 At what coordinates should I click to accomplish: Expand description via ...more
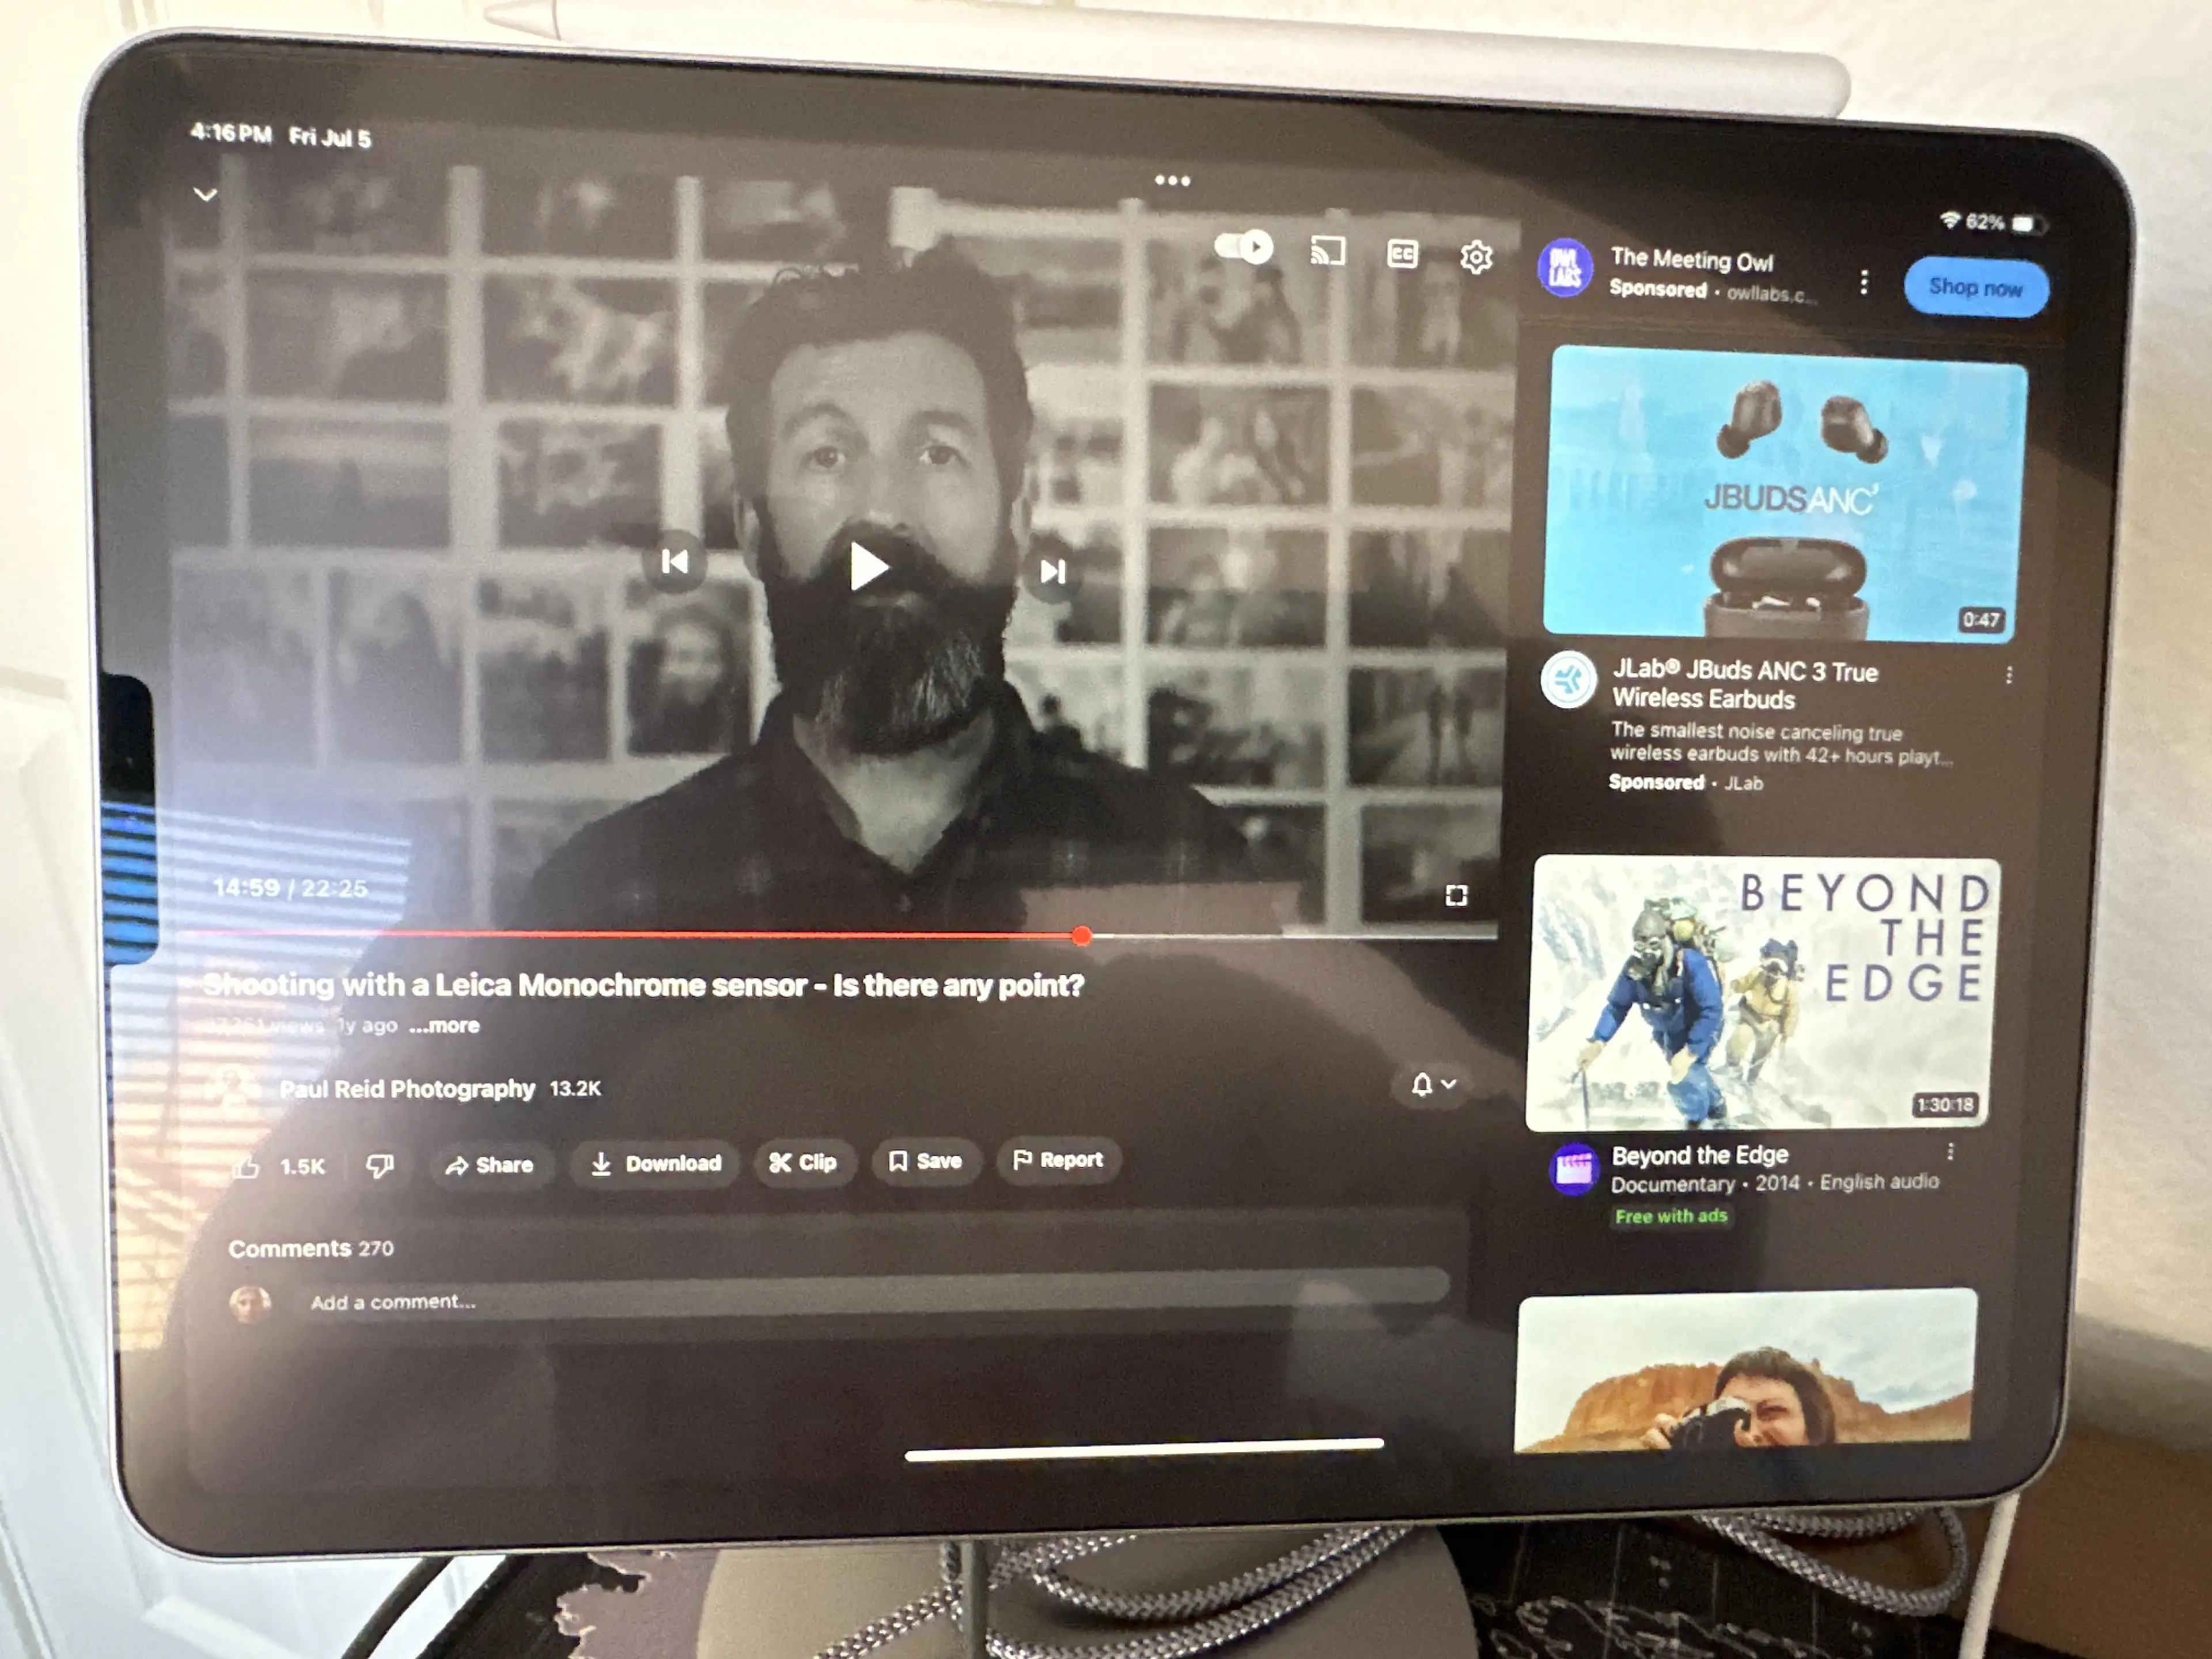[444, 1026]
